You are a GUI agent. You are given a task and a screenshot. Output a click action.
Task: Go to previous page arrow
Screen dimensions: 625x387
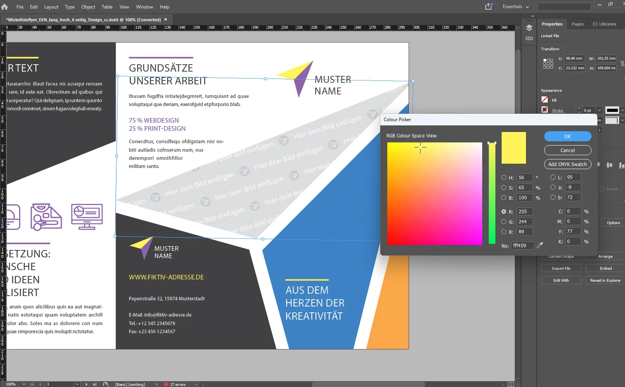[x=40, y=384]
